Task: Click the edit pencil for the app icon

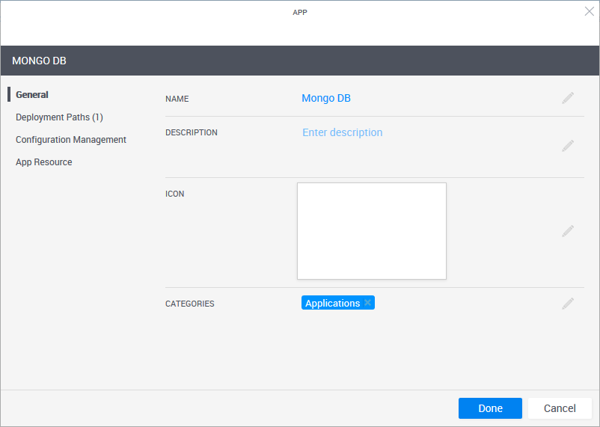Action: coord(568,231)
